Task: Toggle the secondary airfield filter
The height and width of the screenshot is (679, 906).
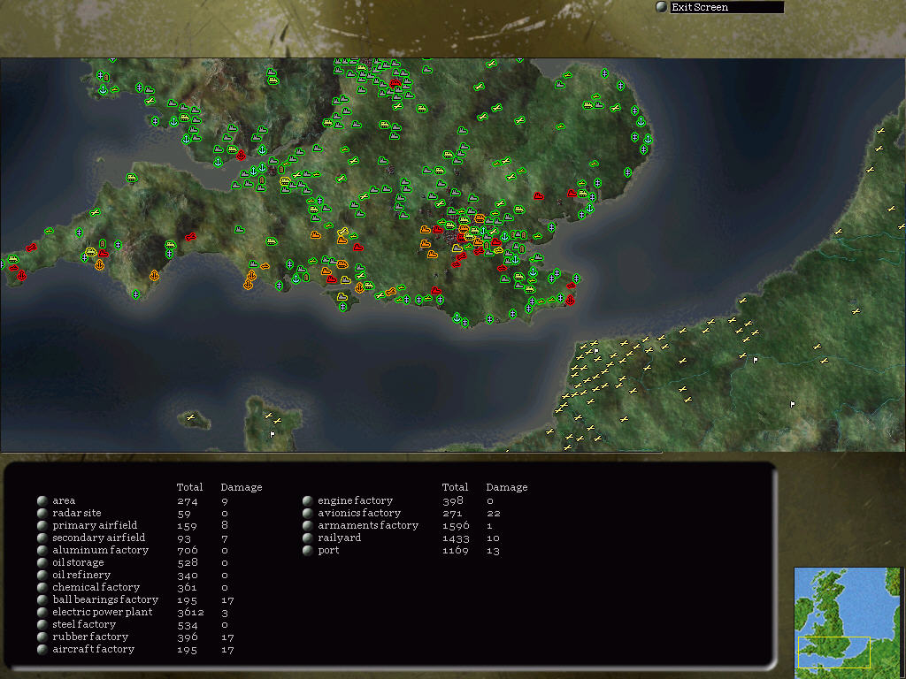Action: 42,538
